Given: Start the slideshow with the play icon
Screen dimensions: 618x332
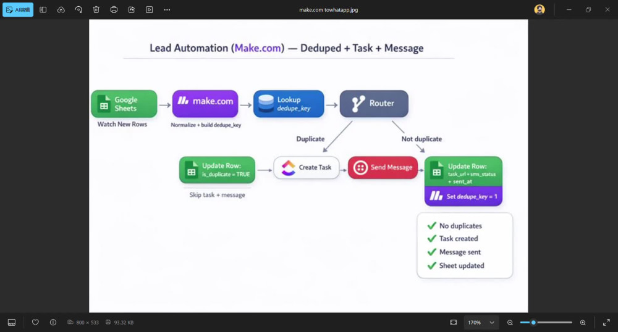Looking at the screenshot, I should click(150, 10).
